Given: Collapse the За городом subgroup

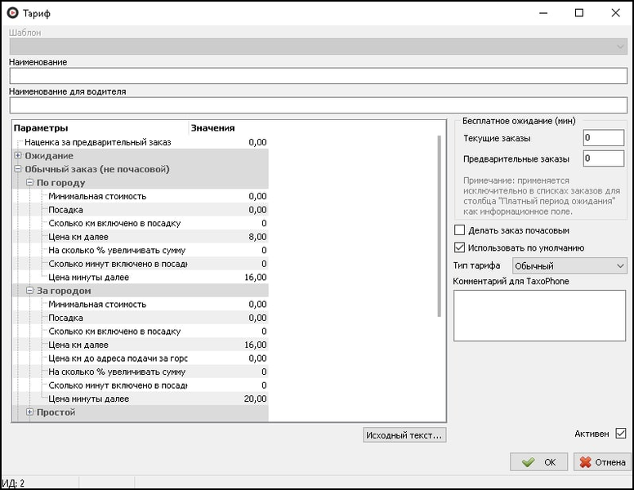Looking at the screenshot, I should (x=29, y=290).
